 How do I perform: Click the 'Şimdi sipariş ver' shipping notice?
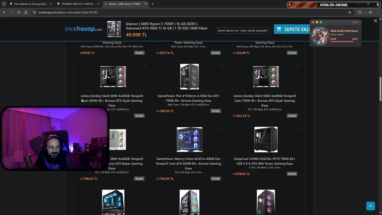(242, 30)
